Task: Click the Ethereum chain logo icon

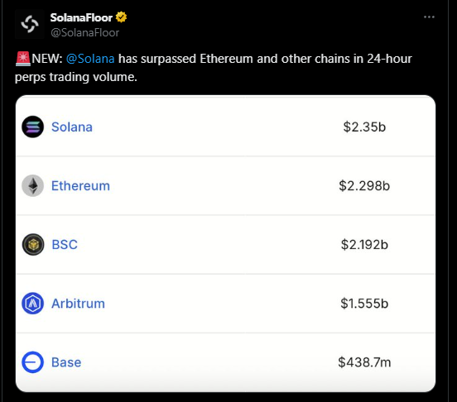Action: click(x=33, y=186)
